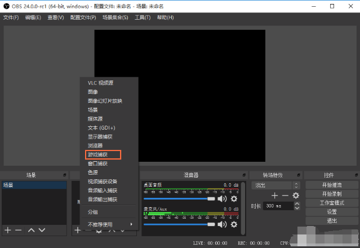Viewport: 360px width, 248px height.
Task: Click the 桌面音频 volume slider handle
Action: (x=211, y=198)
